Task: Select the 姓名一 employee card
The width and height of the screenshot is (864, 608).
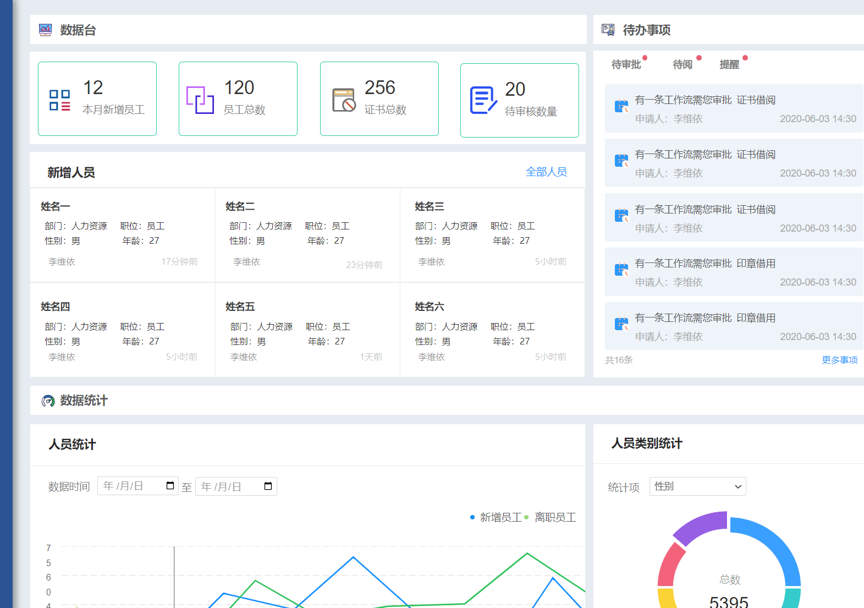Action: click(x=123, y=235)
